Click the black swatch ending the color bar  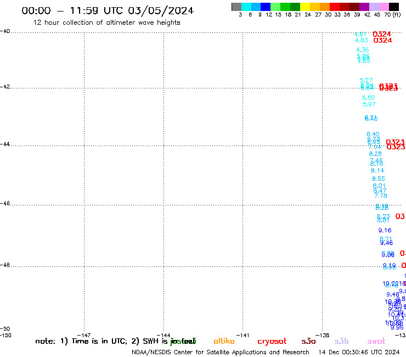click(x=394, y=7)
